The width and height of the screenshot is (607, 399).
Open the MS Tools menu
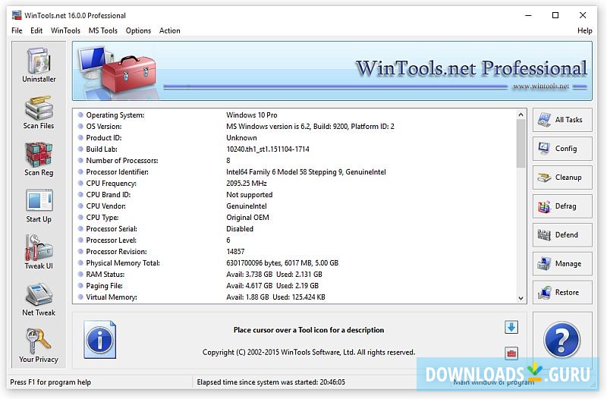point(103,30)
